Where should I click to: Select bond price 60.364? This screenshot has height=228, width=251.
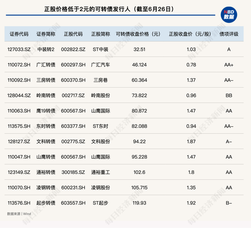click(x=139, y=80)
